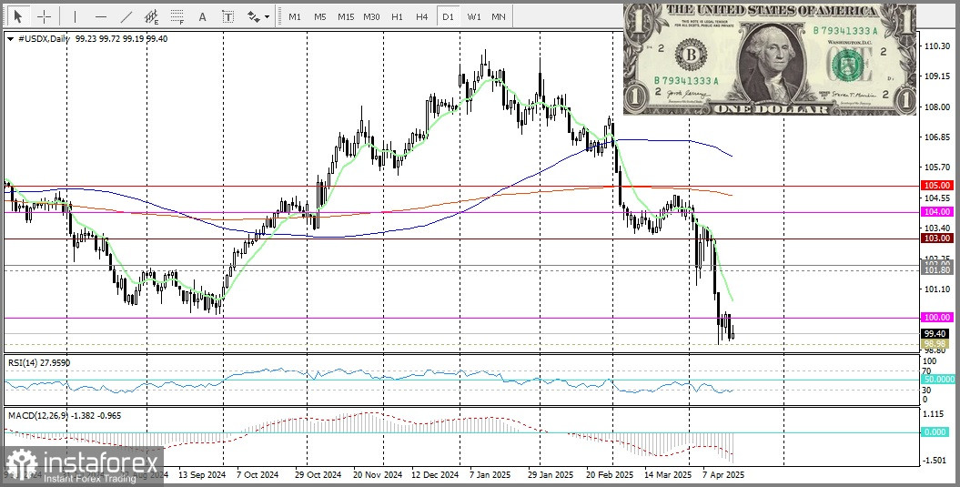Select the text 'A' tool

[x=202, y=16]
